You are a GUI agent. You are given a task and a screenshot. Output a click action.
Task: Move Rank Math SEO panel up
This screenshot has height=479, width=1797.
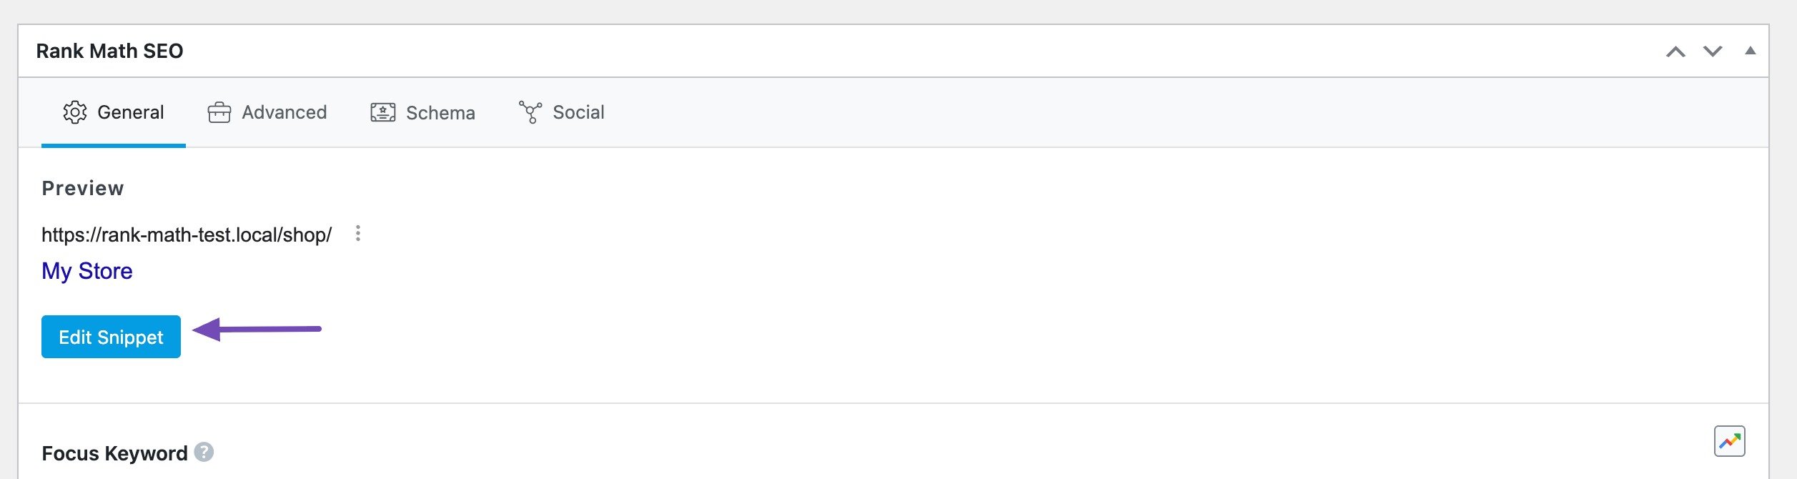pyautogui.click(x=1675, y=51)
